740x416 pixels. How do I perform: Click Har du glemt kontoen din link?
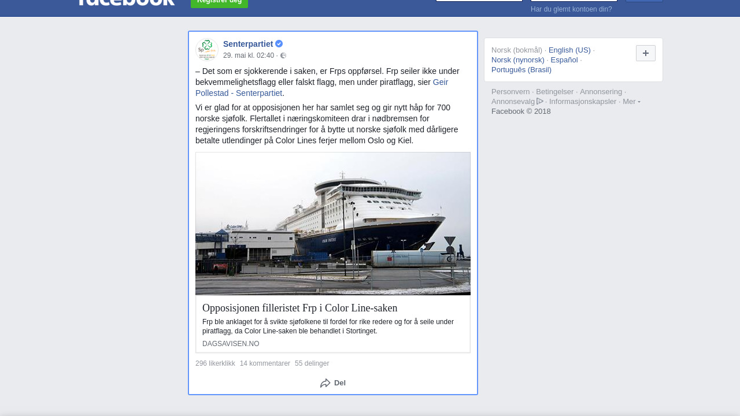click(571, 9)
